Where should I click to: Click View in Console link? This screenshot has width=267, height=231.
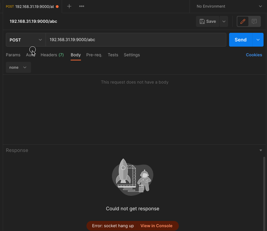click(156, 226)
